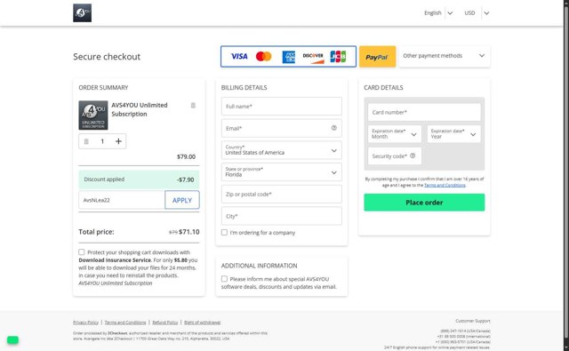Image resolution: width=569 pixels, height=351 pixels.
Task: Focus the Zip or postal code field
Action: (282, 195)
